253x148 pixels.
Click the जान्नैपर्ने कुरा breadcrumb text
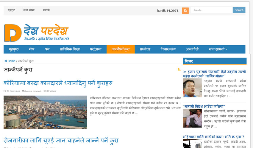[x=26, y=61]
